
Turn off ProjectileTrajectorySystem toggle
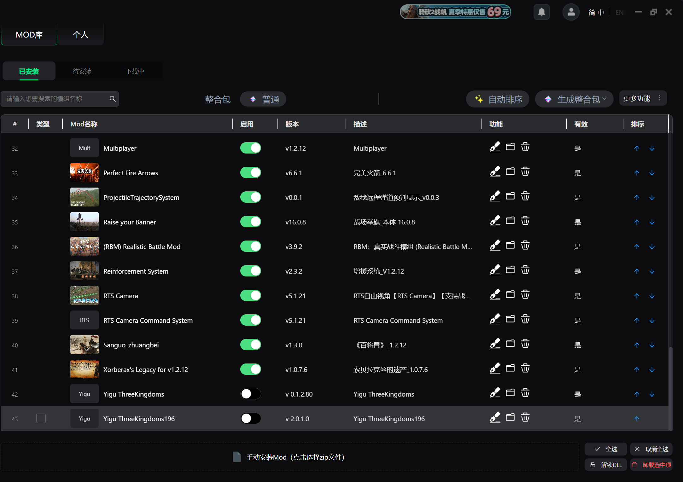[x=251, y=197]
